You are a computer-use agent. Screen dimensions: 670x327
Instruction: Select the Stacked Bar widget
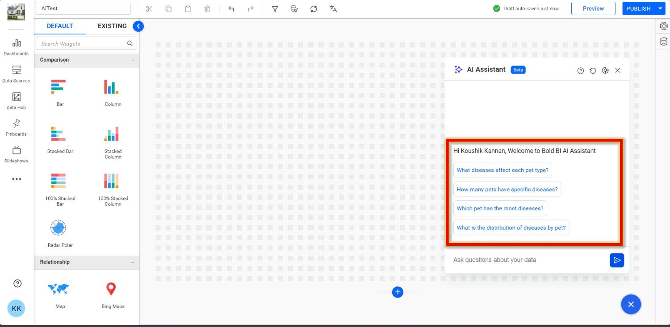60,140
